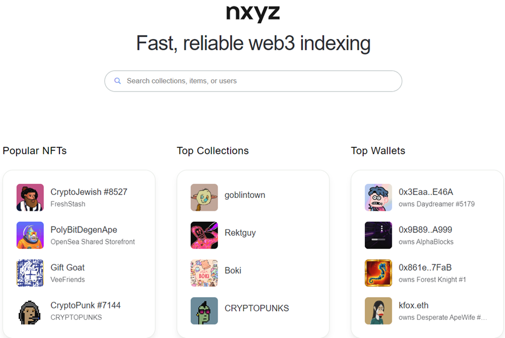This screenshot has height=338, width=505.
Task: Click the nxyz logo
Action: coord(253,13)
